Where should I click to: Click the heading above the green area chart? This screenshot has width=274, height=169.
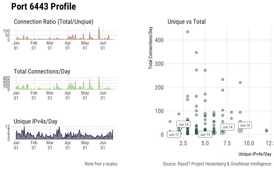coord(42,72)
